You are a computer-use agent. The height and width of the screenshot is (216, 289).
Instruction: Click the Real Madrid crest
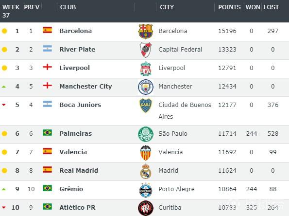pyautogui.click(x=146, y=171)
